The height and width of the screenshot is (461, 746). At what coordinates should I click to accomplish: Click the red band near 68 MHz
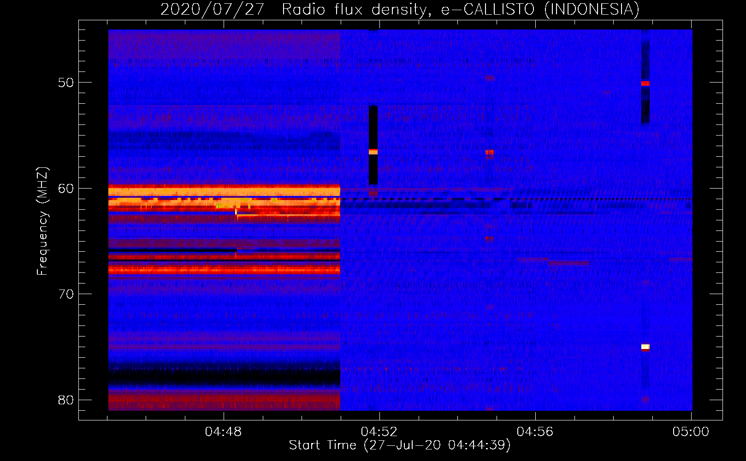(224, 270)
